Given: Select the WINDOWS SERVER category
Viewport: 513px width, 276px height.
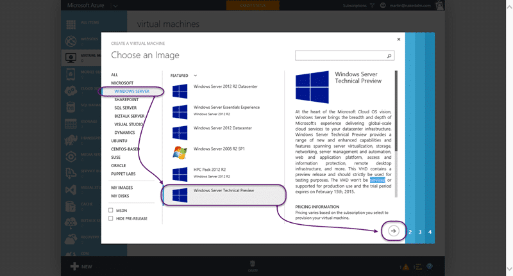Looking at the screenshot, I should click(x=132, y=91).
